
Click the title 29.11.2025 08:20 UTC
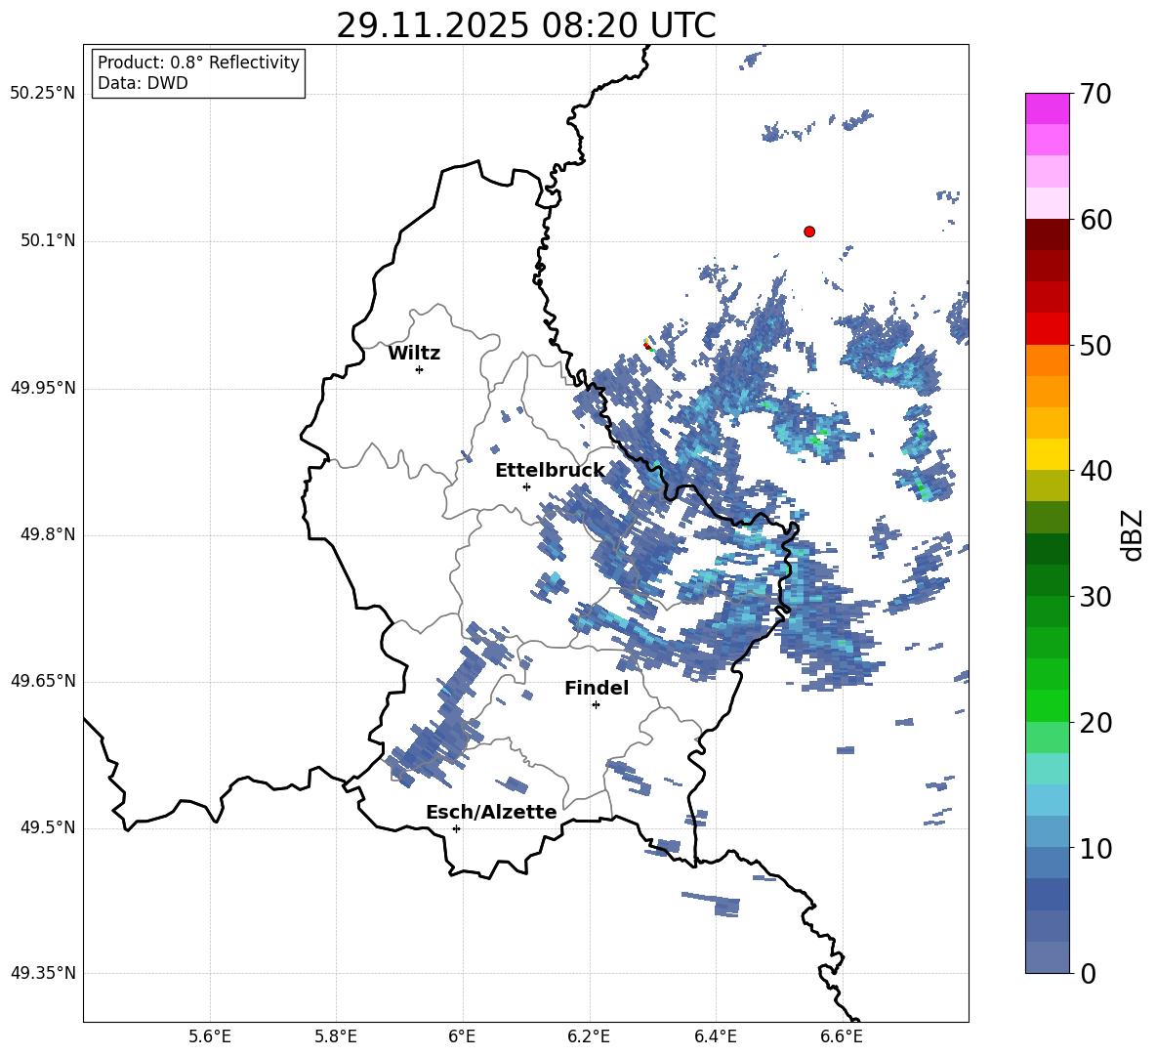coord(525,26)
